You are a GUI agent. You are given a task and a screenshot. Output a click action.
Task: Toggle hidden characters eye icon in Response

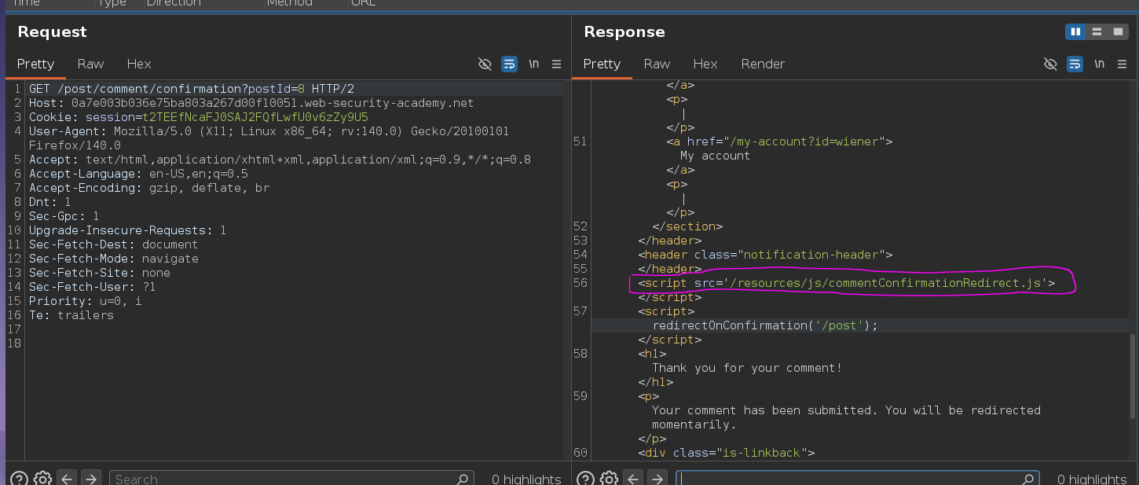pyautogui.click(x=1050, y=64)
